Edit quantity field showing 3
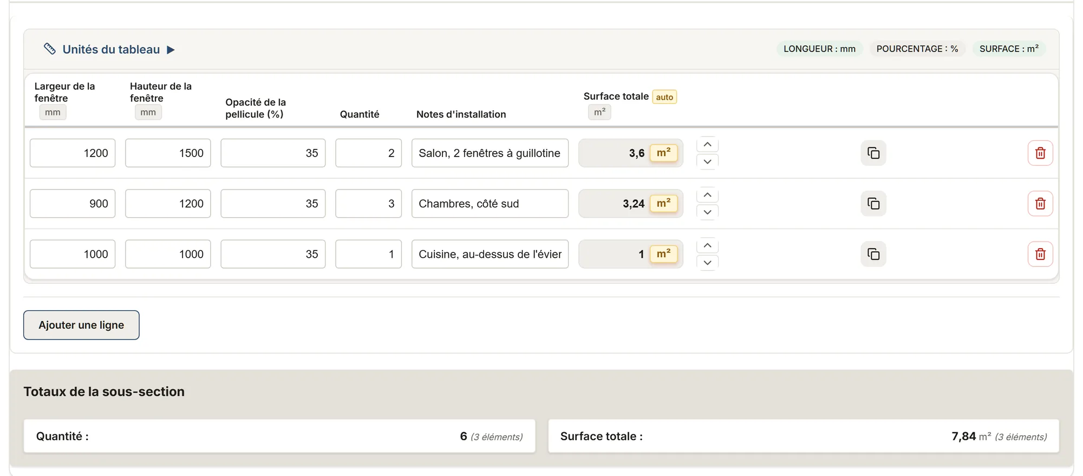Screen dimensions: 1083x476 point(368,204)
